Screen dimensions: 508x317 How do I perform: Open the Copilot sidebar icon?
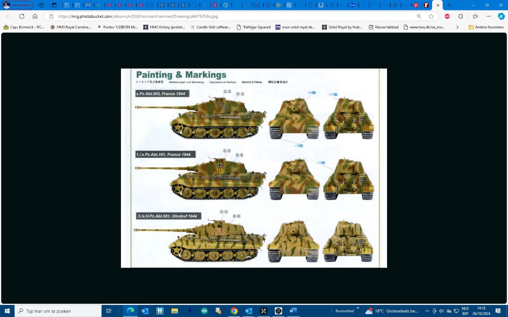[x=501, y=16]
